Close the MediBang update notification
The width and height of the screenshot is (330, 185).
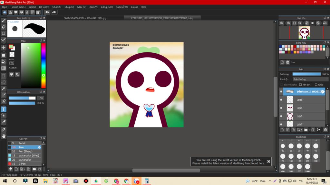point(268,162)
